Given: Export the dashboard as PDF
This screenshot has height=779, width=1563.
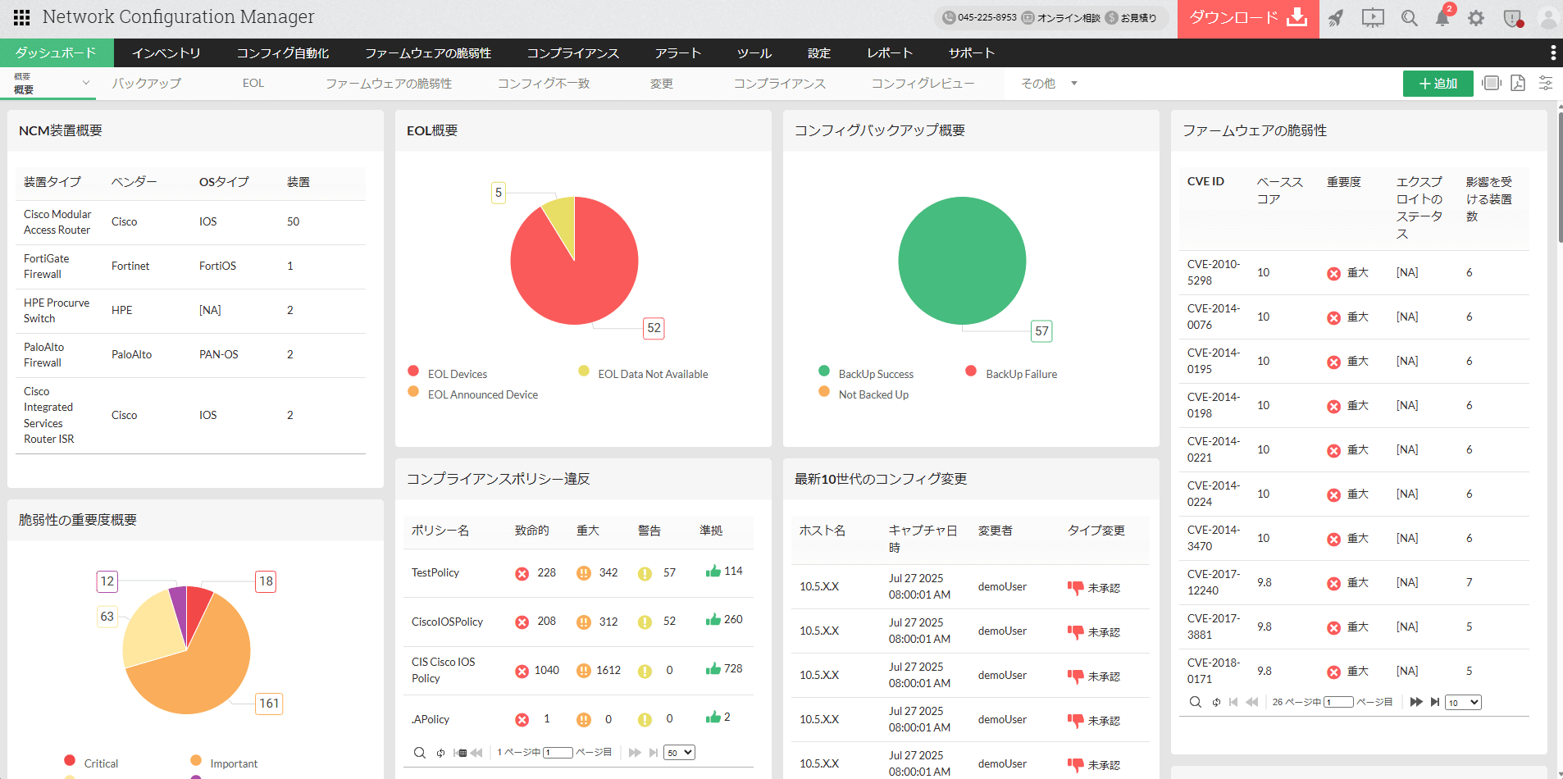Looking at the screenshot, I should point(1518,83).
